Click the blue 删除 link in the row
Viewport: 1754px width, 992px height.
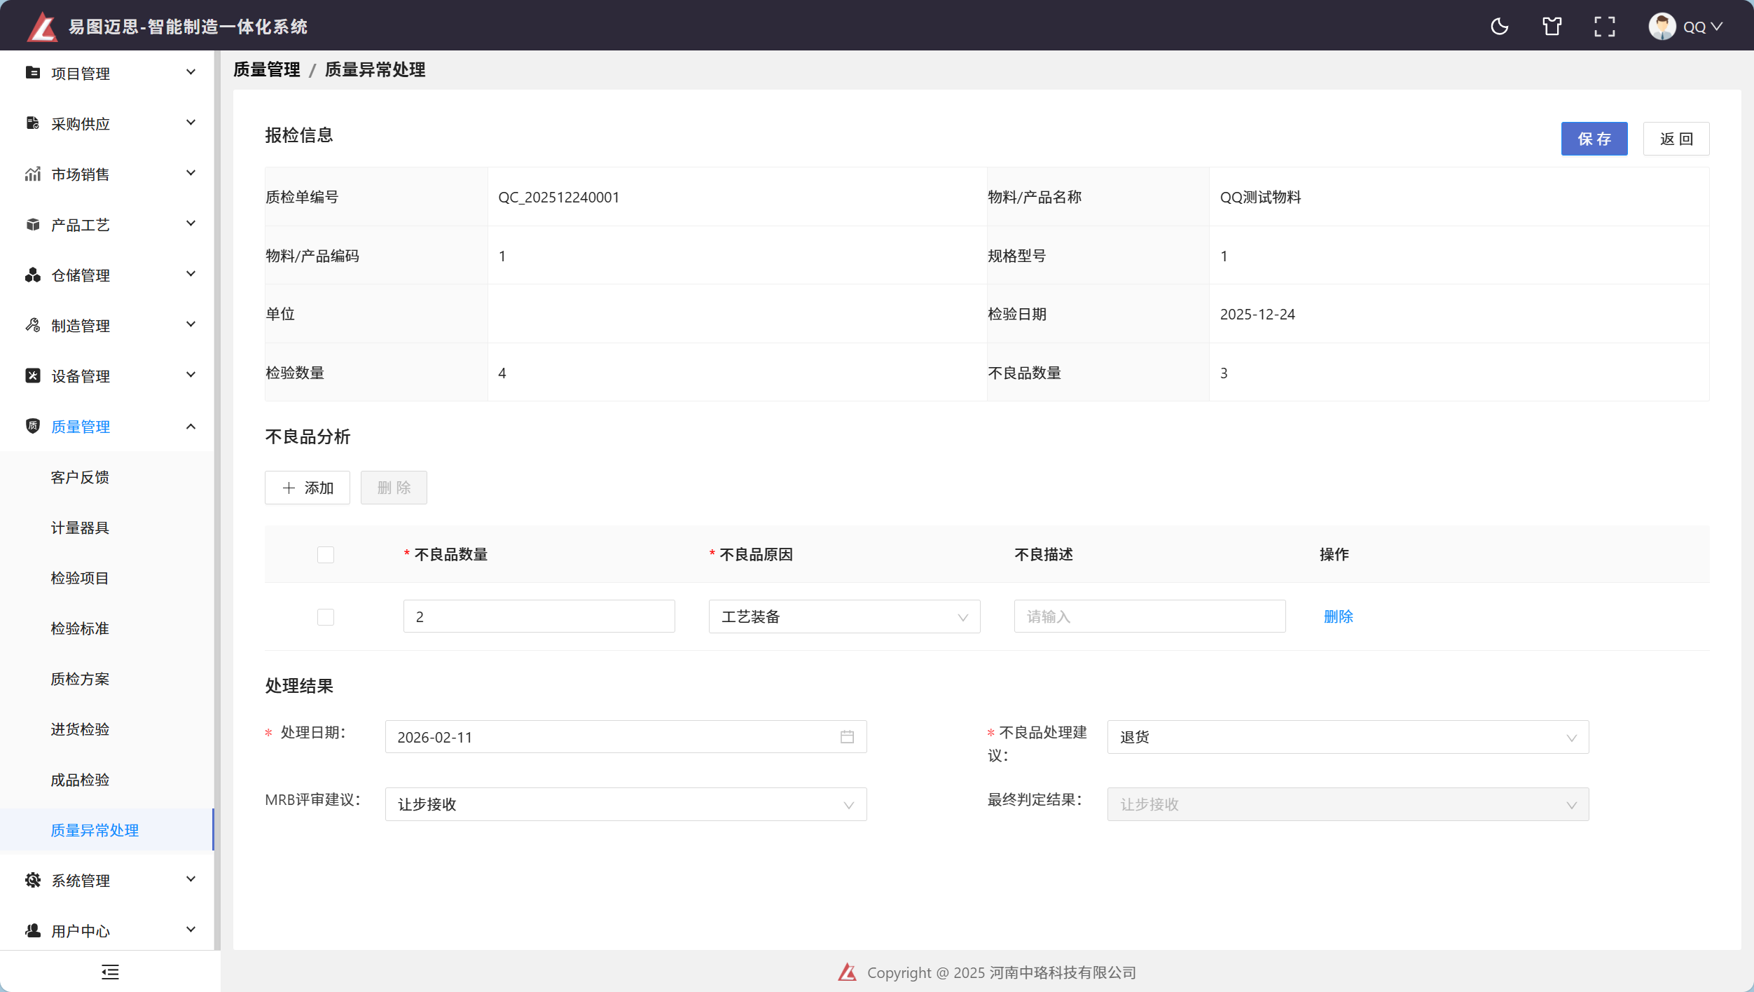tap(1338, 616)
